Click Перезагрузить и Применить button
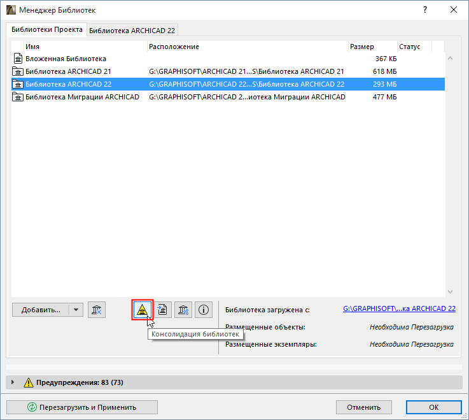This screenshot has height=420, width=469. tap(82, 407)
